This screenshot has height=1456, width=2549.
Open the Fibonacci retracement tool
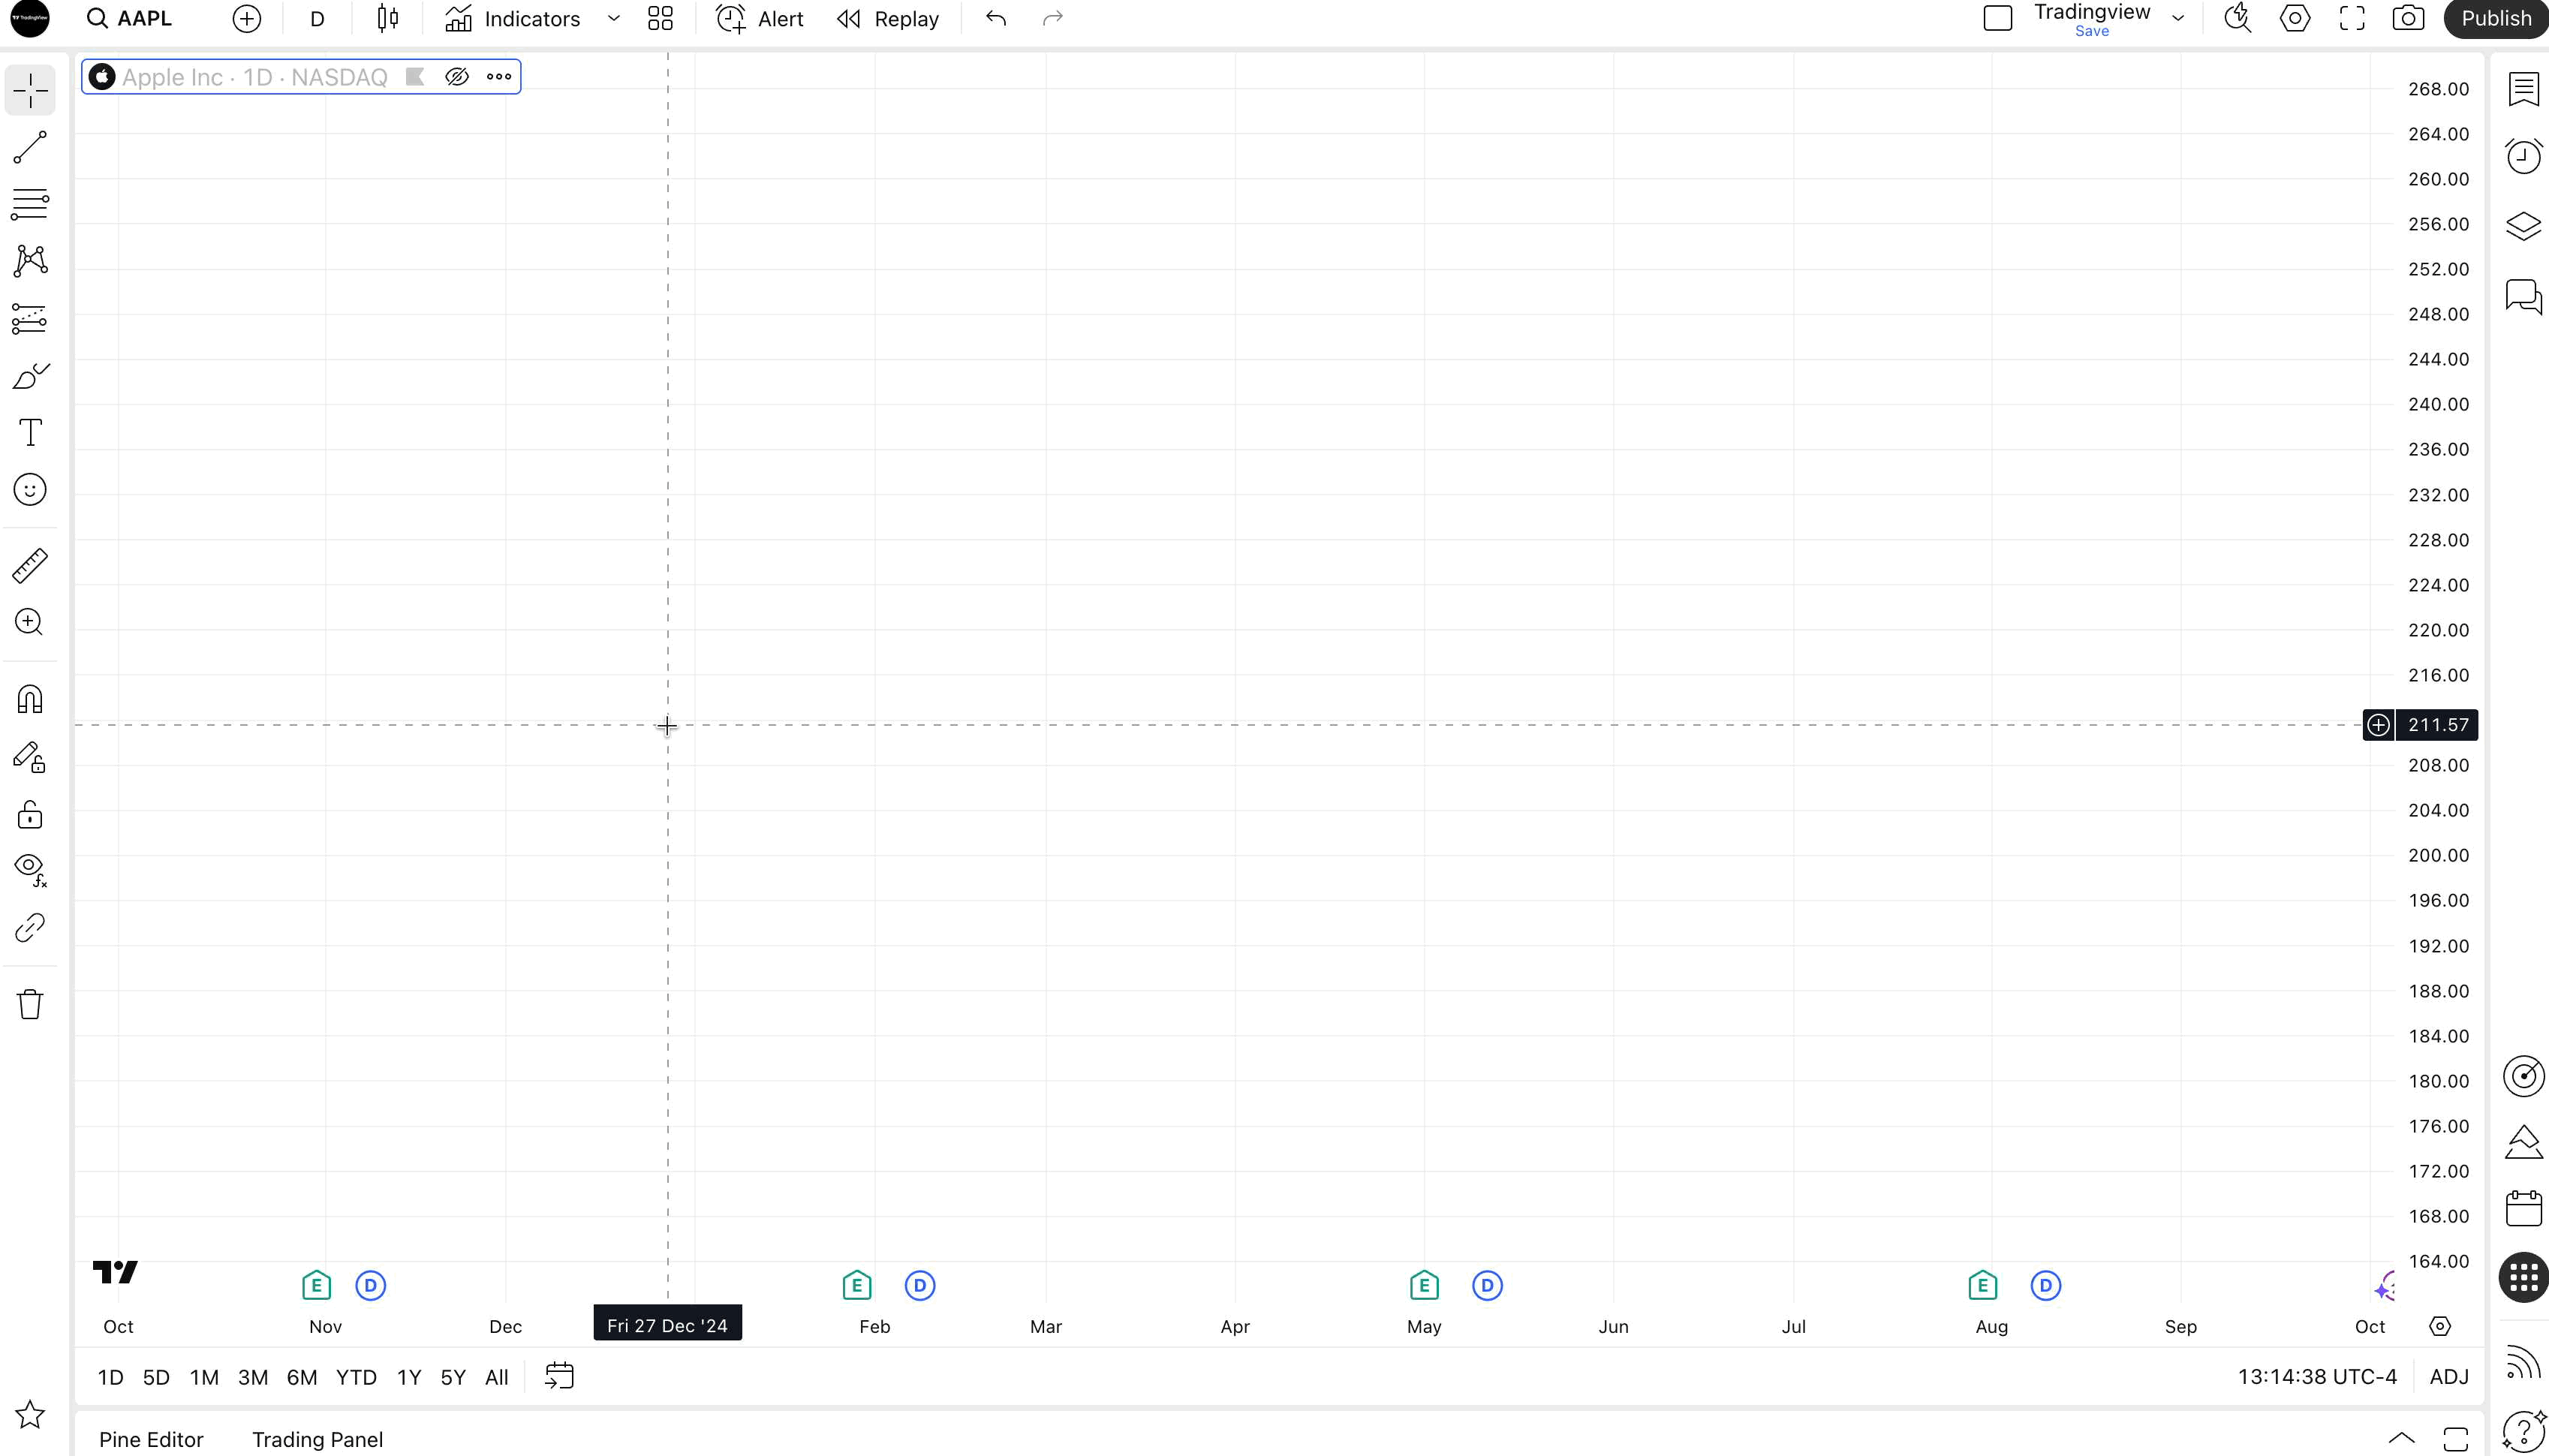(x=30, y=204)
